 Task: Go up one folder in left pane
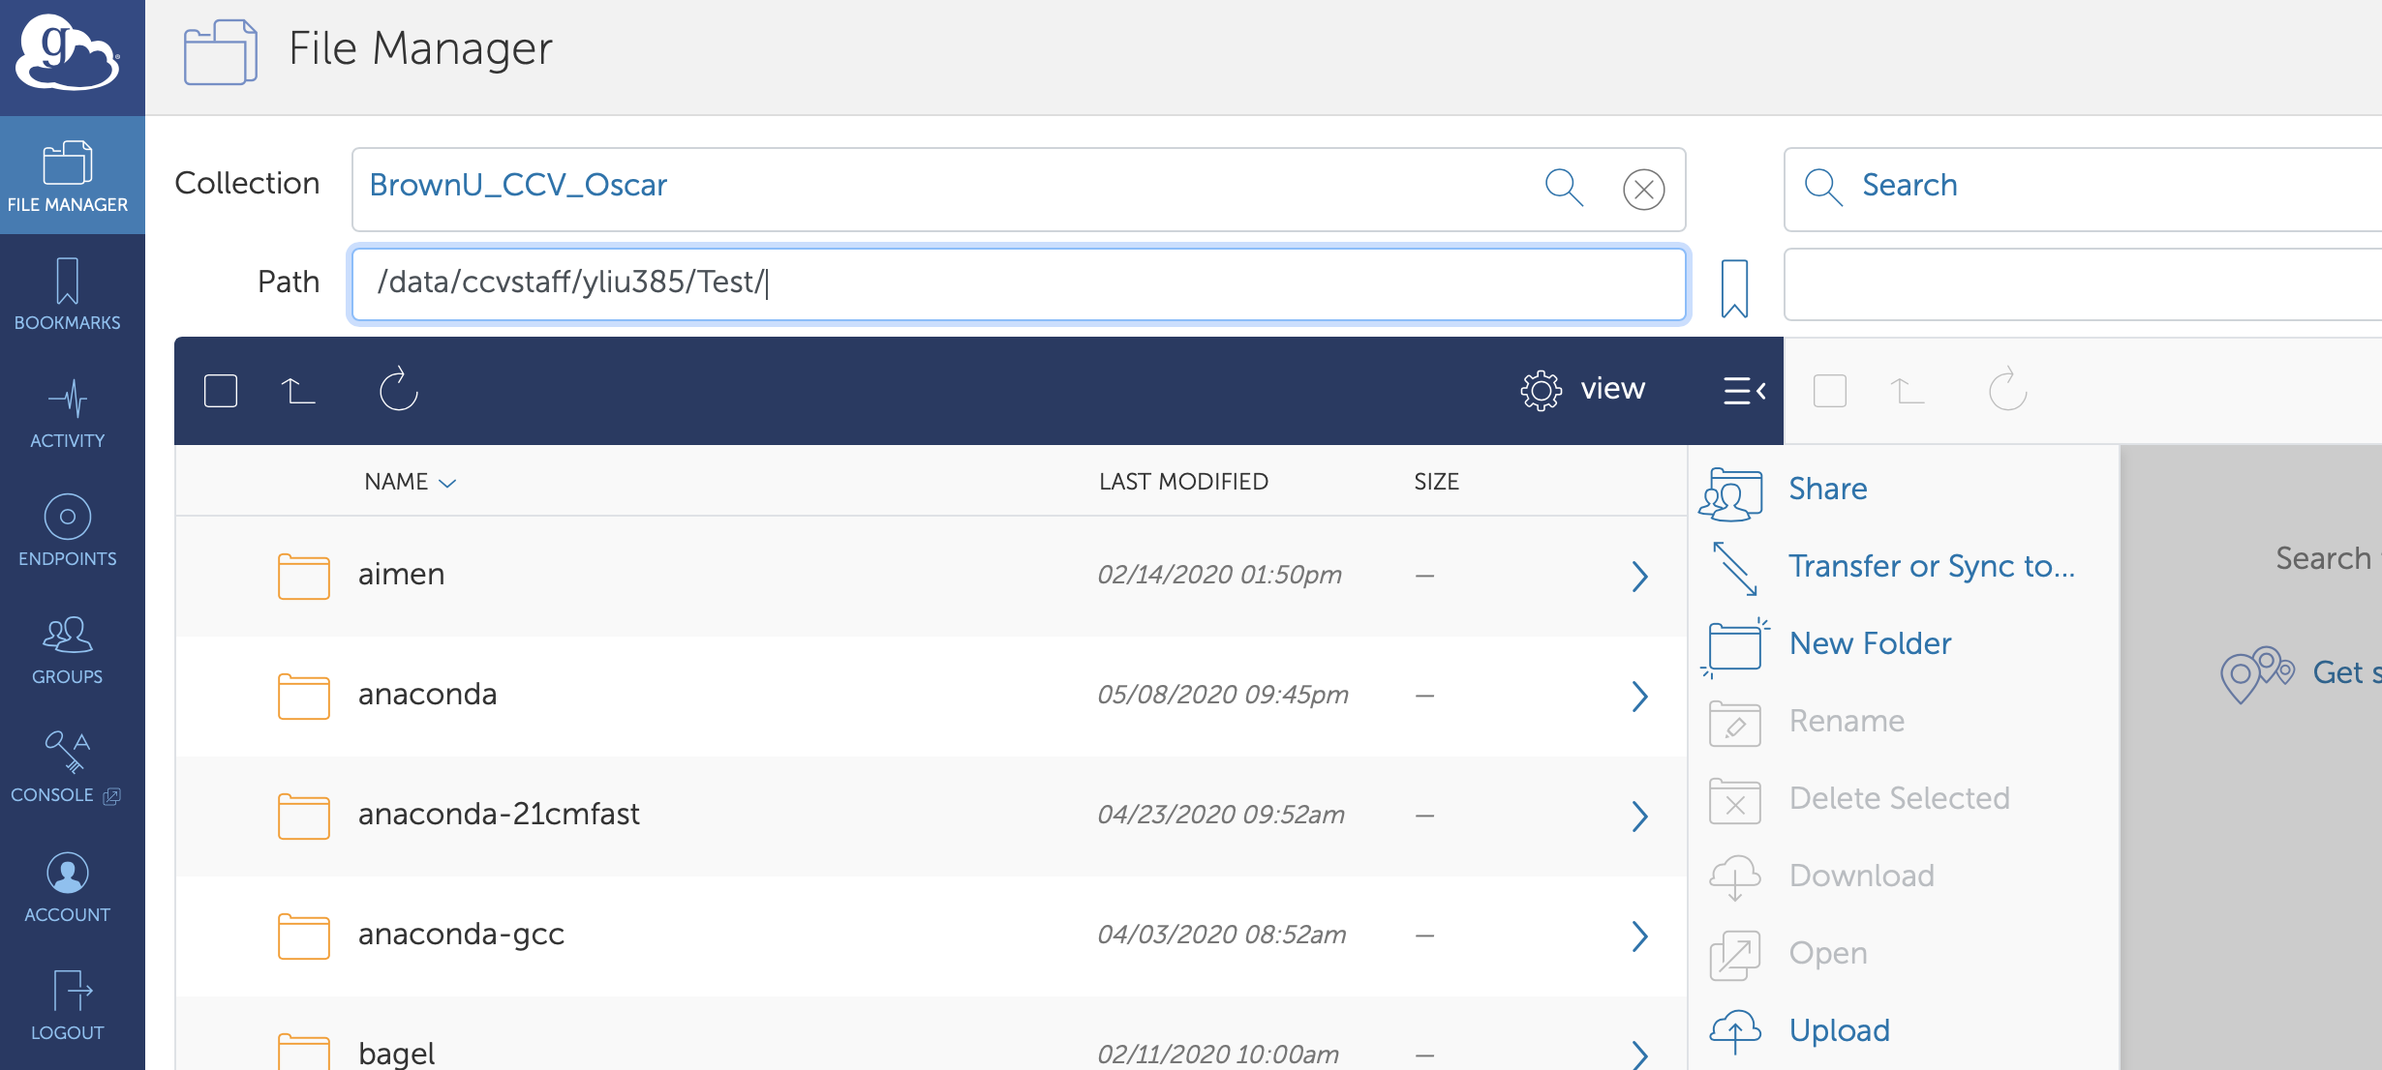coord(298,391)
